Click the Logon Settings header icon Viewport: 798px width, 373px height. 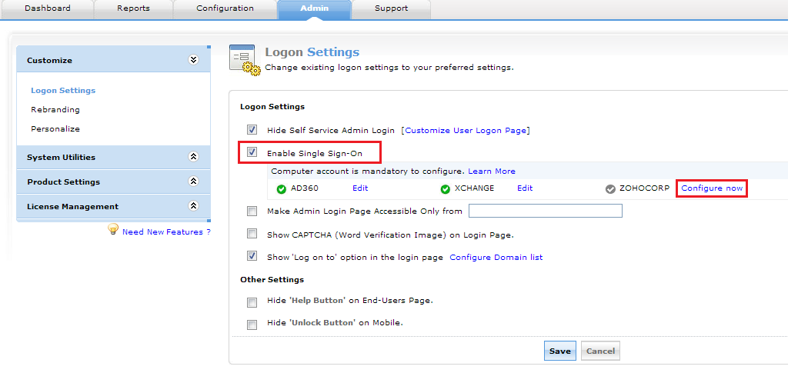tap(245, 60)
